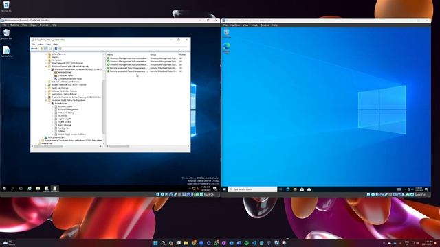Open Microsoft Edge shortcut on client VM desktop
The width and height of the screenshot is (440, 247).
pyautogui.click(x=226, y=48)
